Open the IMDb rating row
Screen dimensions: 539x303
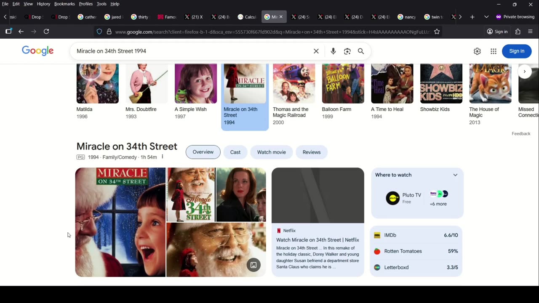click(x=416, y=235)
